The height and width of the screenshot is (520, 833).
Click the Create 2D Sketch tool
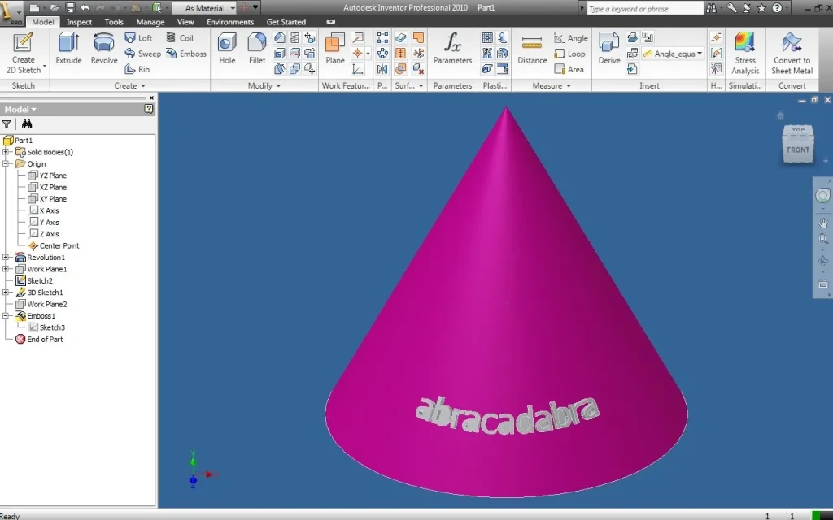(24, 53)
